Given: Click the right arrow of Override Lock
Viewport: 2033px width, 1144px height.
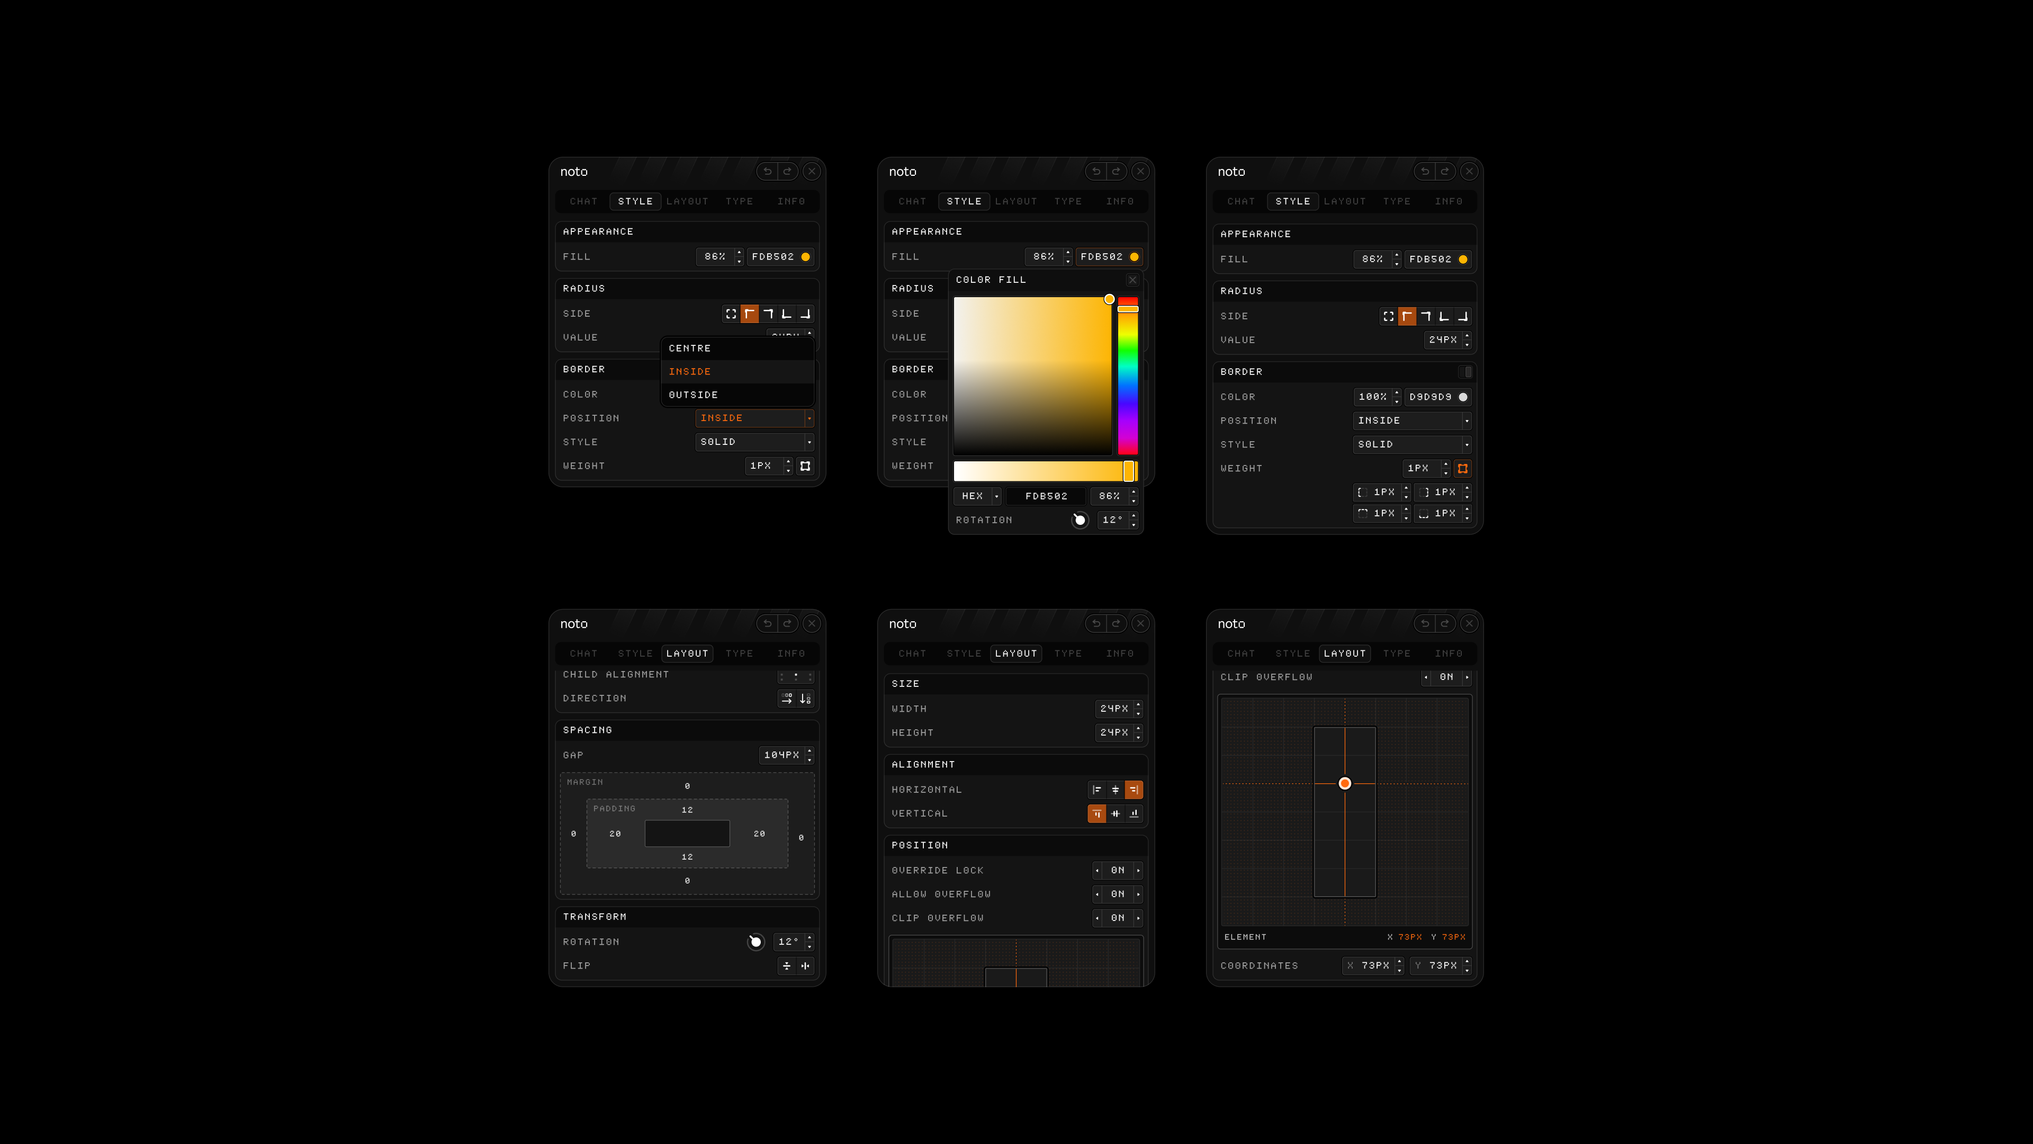Looking at the screenshot, I should tap(1138, 871).
